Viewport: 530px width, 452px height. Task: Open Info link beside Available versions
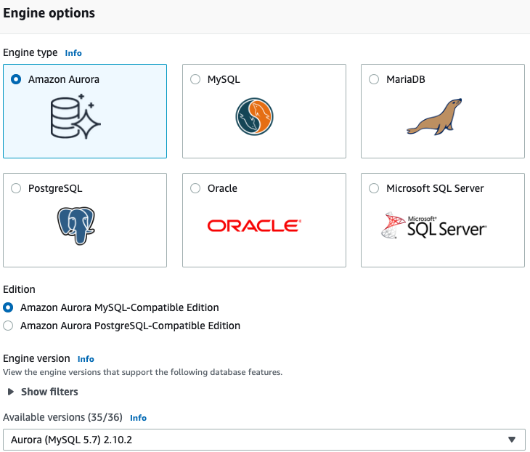pyautogui.click(x=138, y=418)
